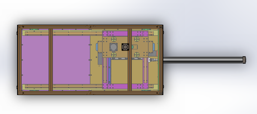This screenshot has width=257, height=114.
Task: Select the black square motor at center
Action: (125, 47)
